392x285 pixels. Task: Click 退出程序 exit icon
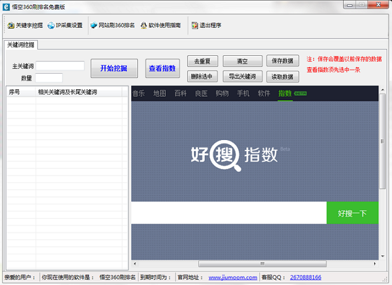[195, 25]
